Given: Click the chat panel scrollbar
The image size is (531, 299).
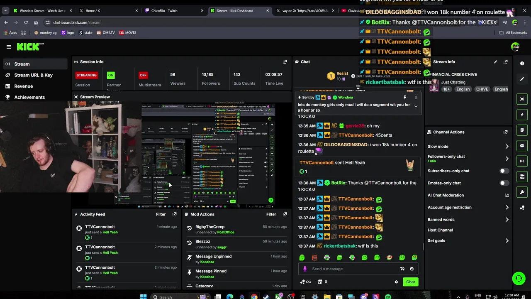Looking at the screenshot, I should [x=423, y=247].
